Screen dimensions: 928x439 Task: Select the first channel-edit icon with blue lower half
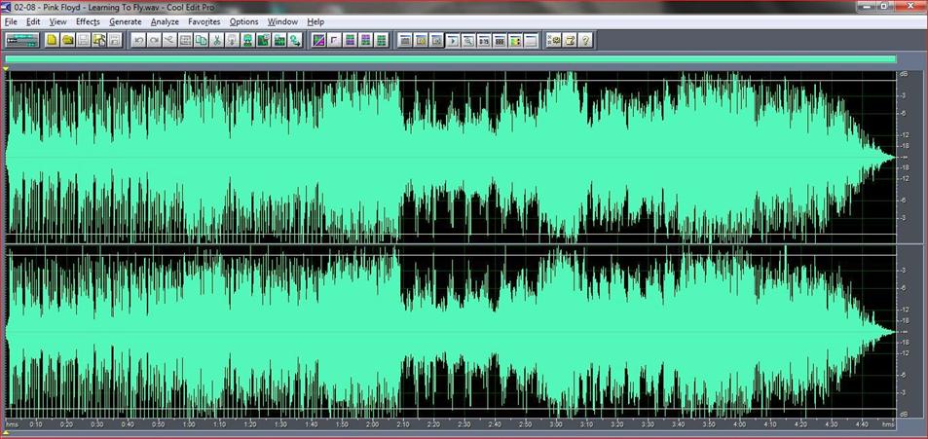350,40
